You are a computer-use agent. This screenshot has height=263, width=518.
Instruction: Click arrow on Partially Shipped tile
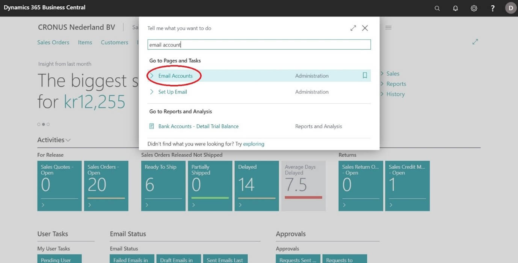point(193,205)
